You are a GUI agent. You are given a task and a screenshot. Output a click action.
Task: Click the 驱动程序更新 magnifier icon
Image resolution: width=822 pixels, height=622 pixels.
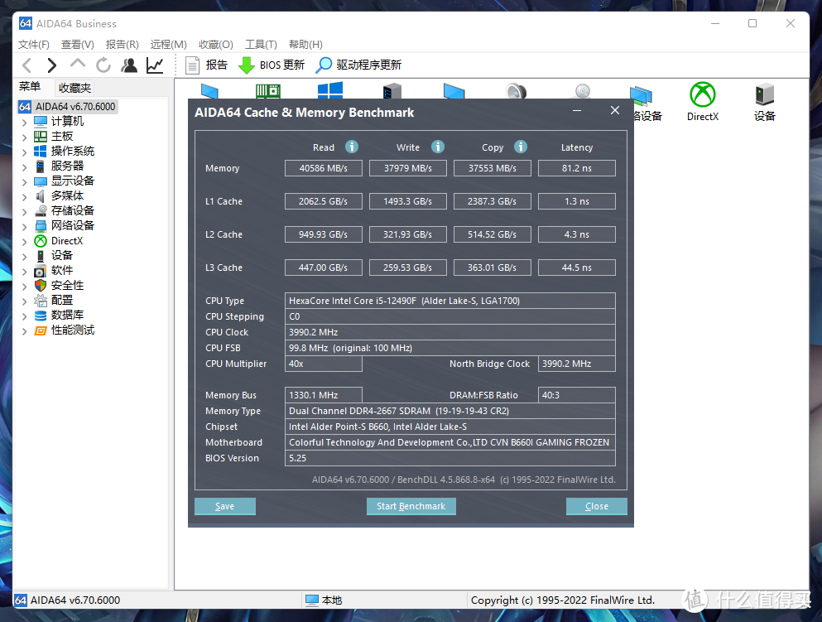[x=324, y=65]
